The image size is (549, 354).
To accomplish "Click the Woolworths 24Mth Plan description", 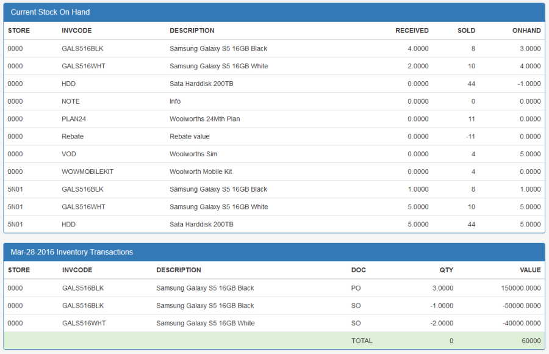I will (x=204, y=119).
